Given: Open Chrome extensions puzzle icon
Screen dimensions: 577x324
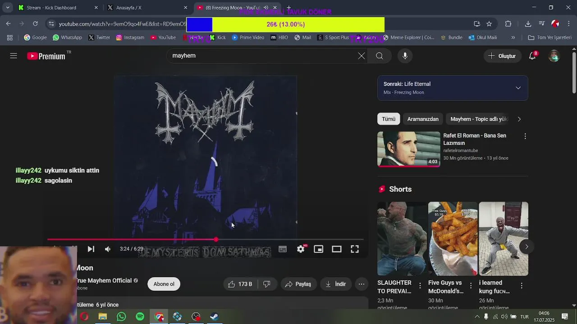Looking at the screenshot, I should (508, 24).
